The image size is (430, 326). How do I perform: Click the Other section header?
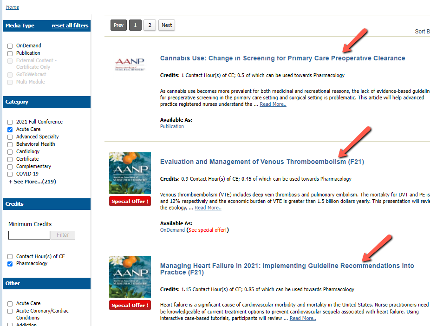click(x=46, y=283)
